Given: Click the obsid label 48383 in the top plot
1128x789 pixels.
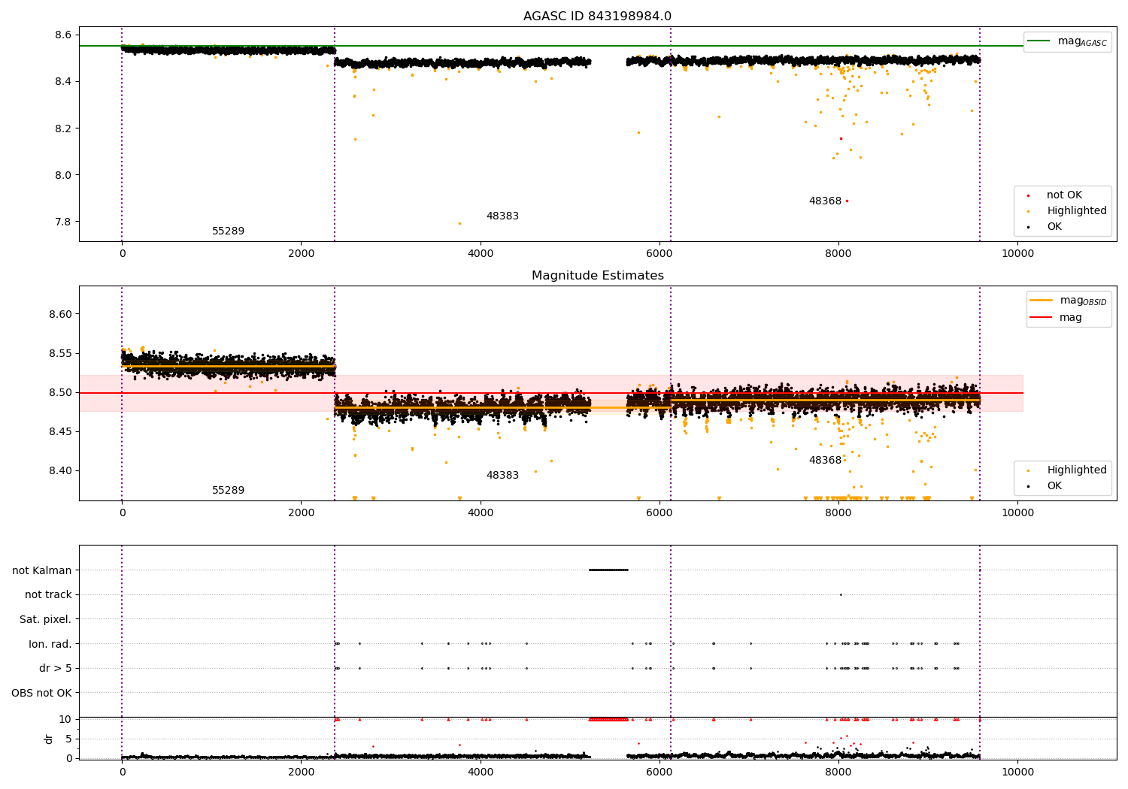Looking at the screenshot, I should coord(502,216).
